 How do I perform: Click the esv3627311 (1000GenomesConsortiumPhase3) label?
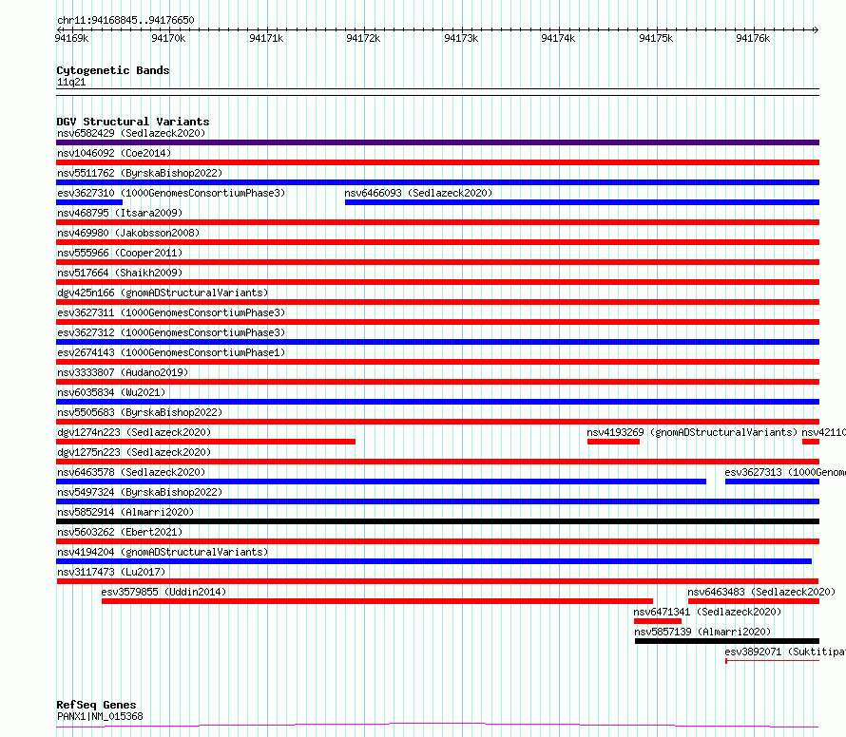pyautogui.click(x=171, y=312)
